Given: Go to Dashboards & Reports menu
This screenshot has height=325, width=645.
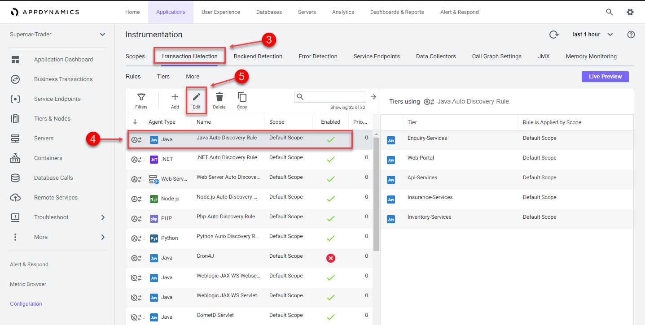Looking at the screenshot, I should tap(397, 12).
